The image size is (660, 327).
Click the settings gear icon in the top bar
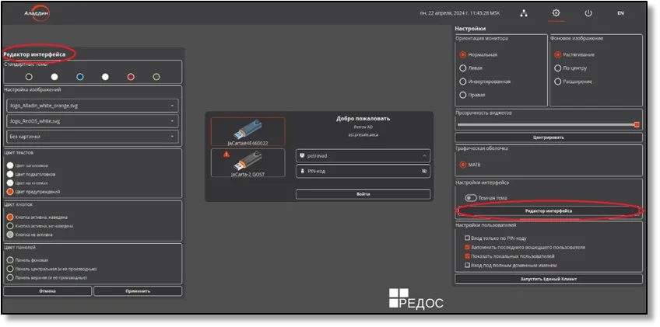(x=556, y=12)
